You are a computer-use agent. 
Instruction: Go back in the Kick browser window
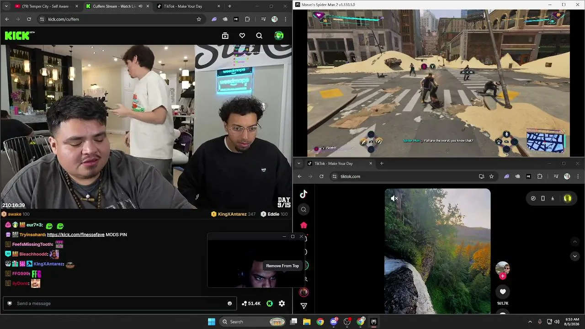7,19
